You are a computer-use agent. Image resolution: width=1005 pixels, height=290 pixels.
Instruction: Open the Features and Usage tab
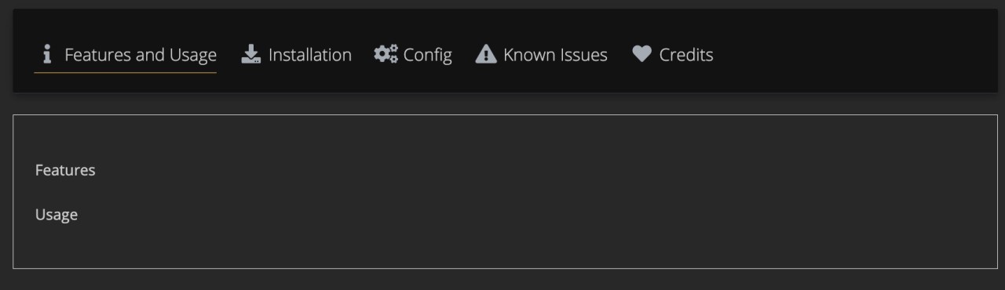tap(126, 55)
